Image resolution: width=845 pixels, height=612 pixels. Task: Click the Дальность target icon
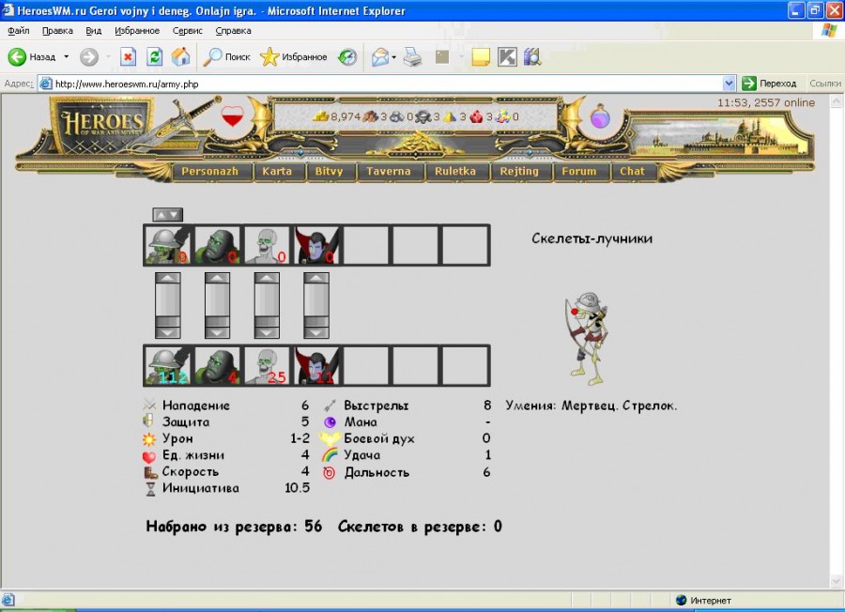click(330, 472)
